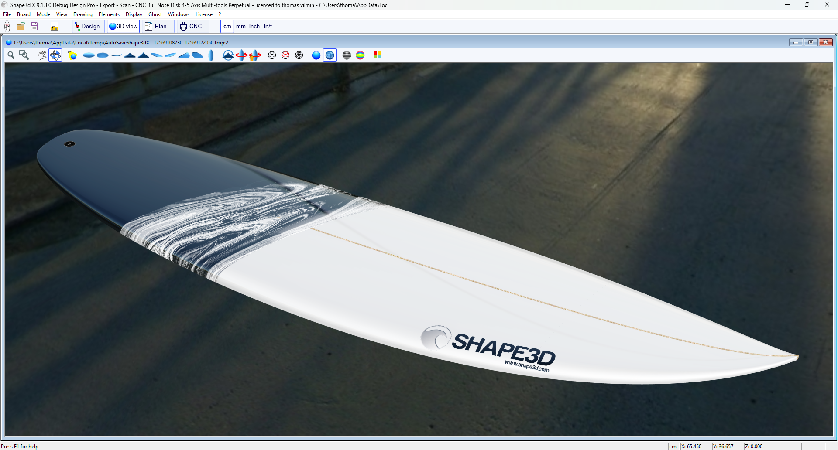Activate the 3D rotate view tool

[55, 55]
